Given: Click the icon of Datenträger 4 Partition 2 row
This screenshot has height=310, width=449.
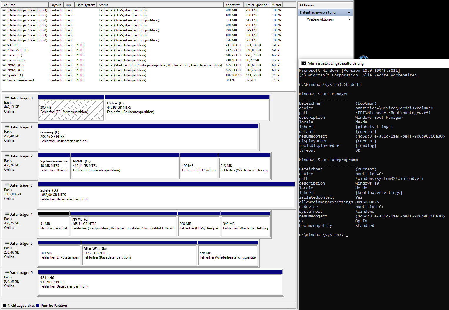Looking at the screenshot, I should 4,25.
